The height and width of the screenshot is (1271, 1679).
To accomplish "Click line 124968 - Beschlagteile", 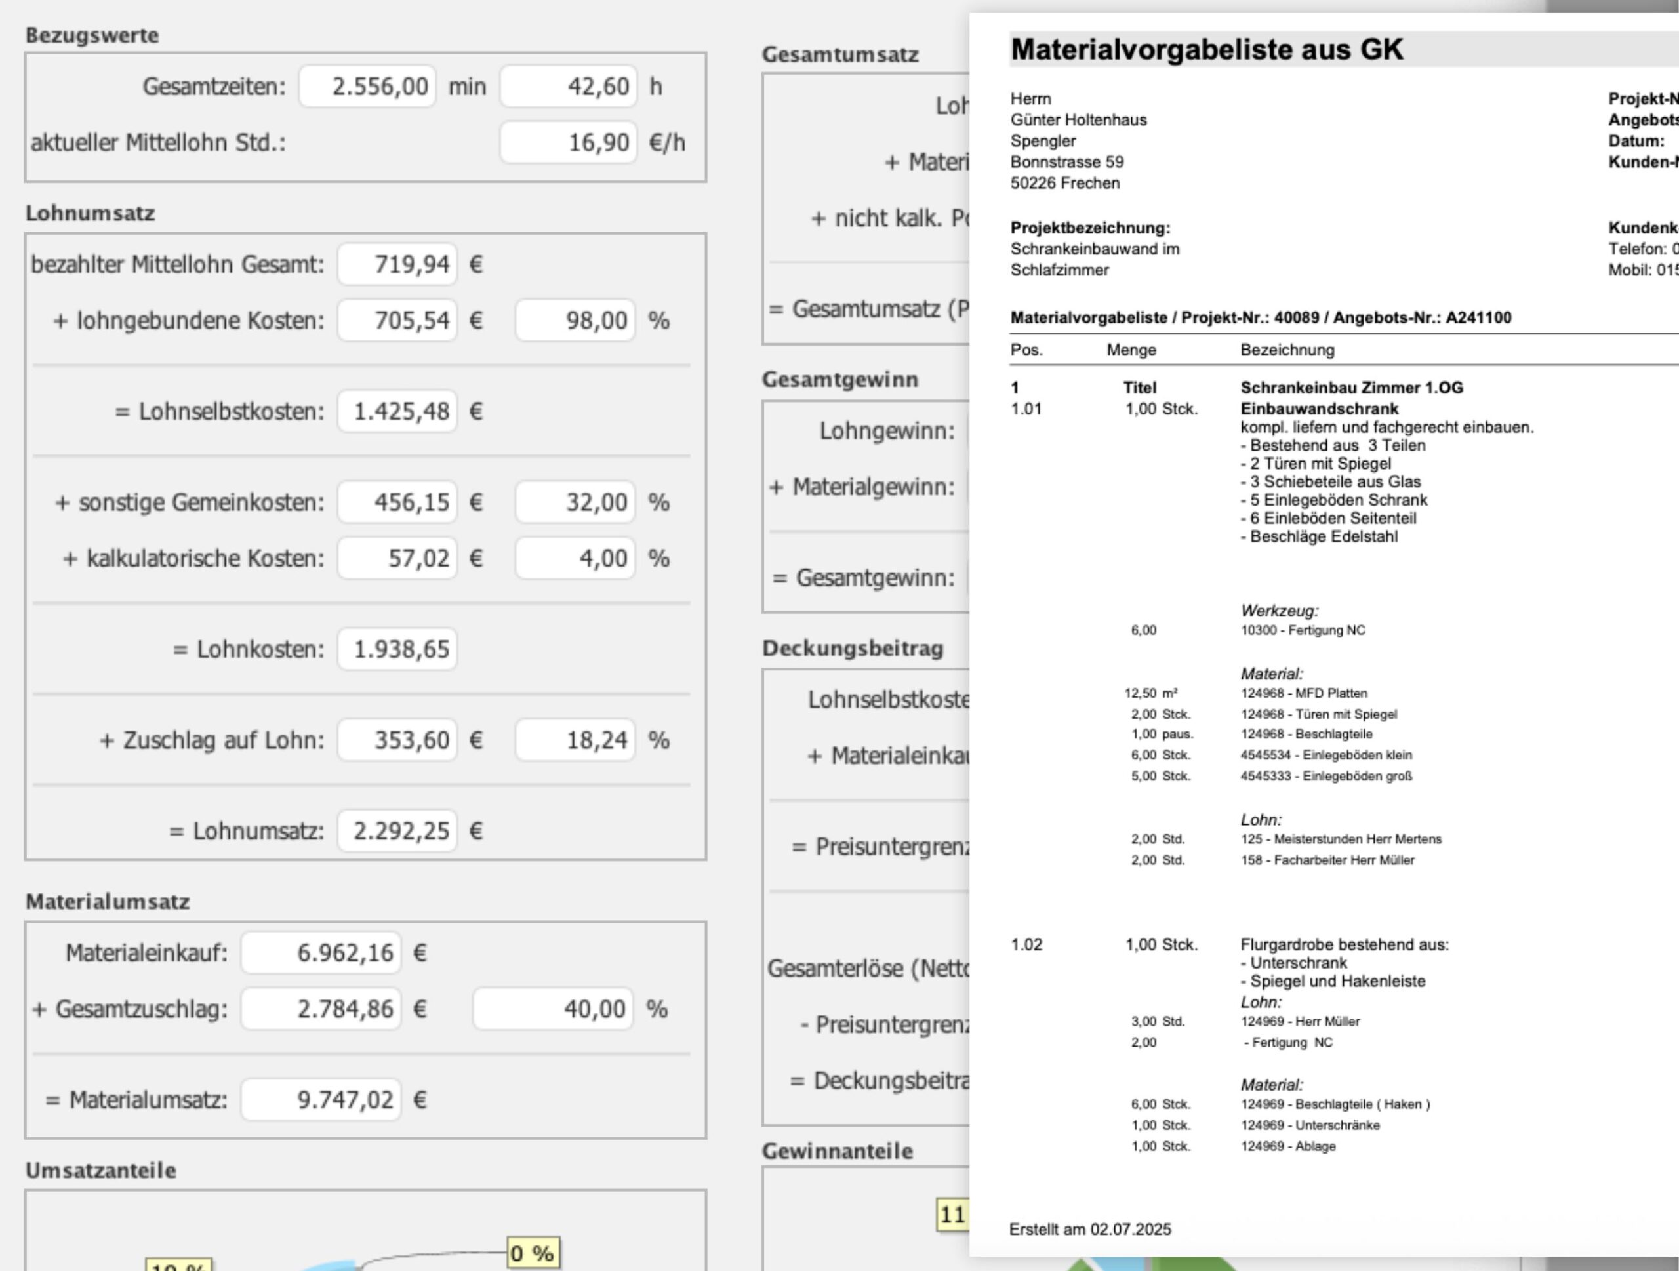I will [1306, 734].
